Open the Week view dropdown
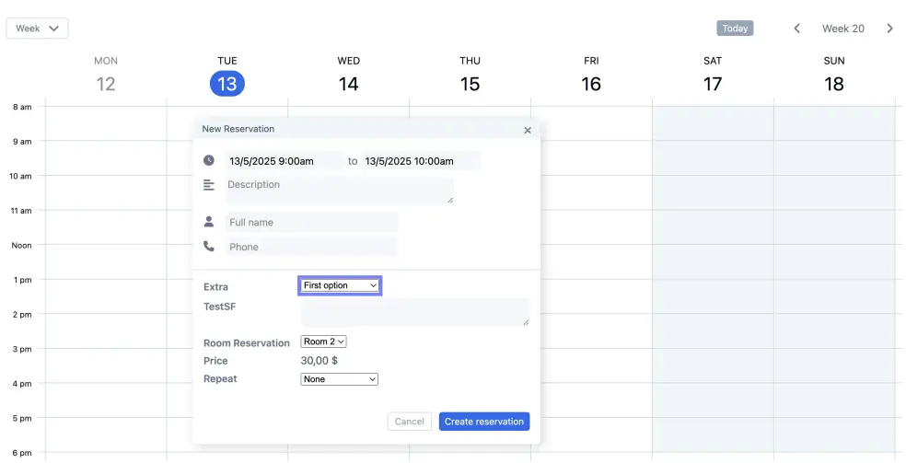Viewport: 906px width, 463px height. click(x=38, y=29)
